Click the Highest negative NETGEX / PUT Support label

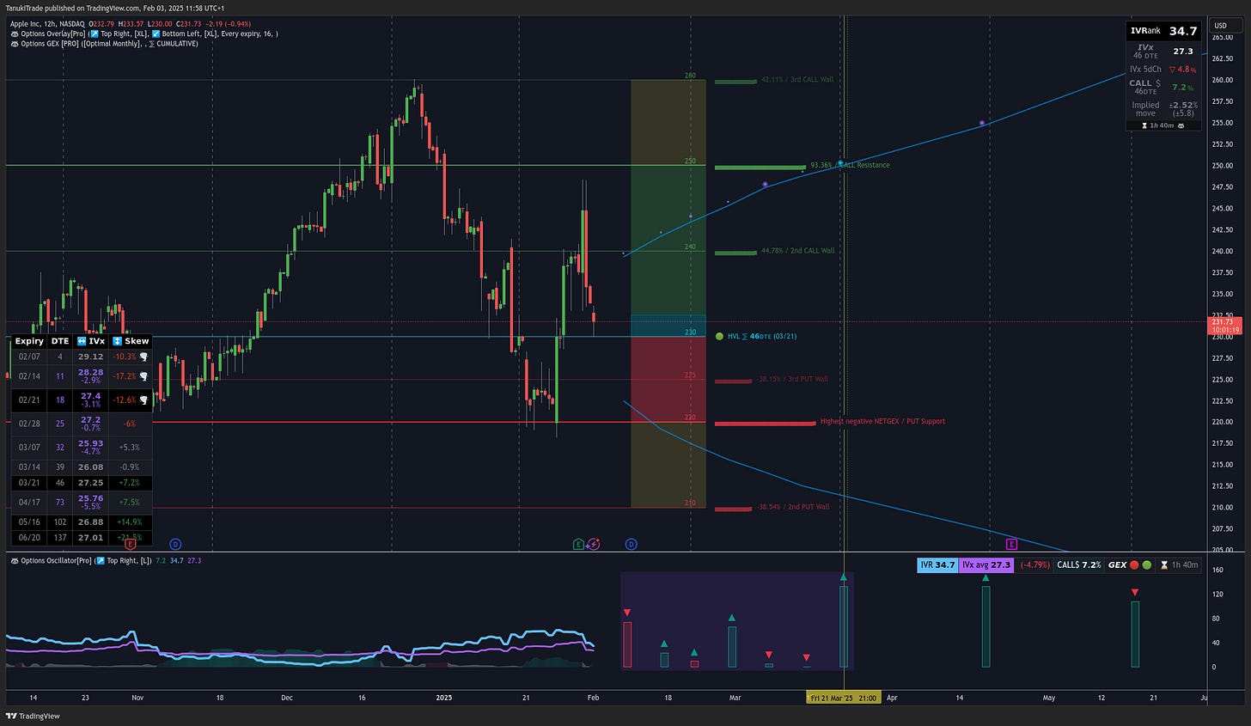(882, 422)
